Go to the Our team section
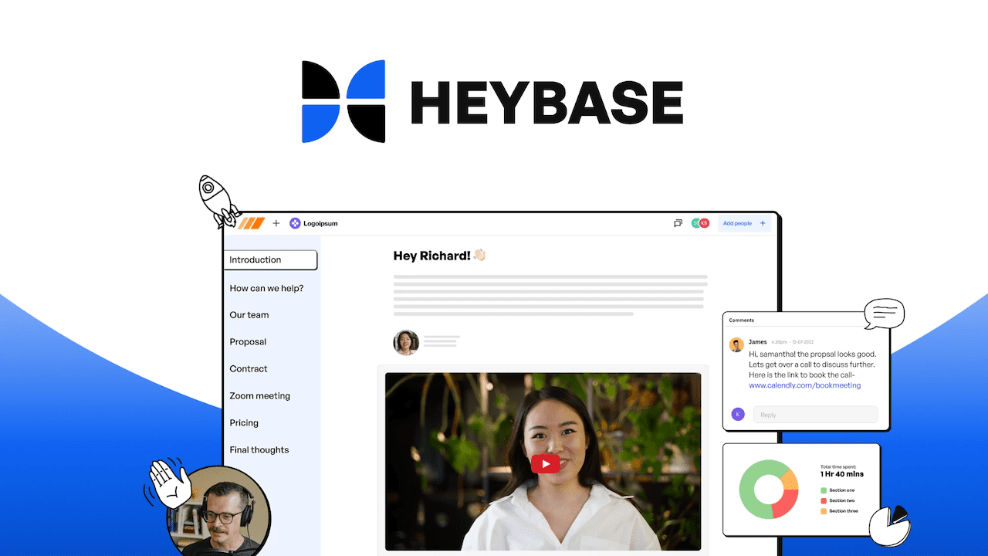 (x=249, y=315)
